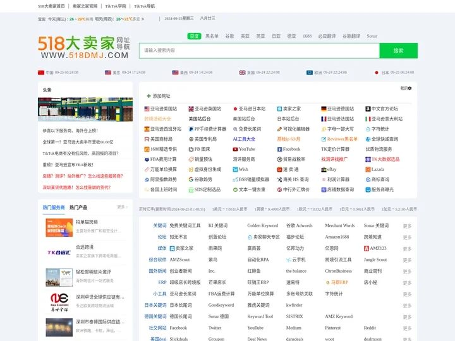The height and width of the screenshot is (341, 455).
Task: Select the 百度 search engine tab
Action: (x=194, y=36)
